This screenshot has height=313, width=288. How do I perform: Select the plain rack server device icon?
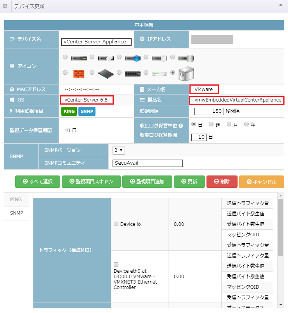79,58
